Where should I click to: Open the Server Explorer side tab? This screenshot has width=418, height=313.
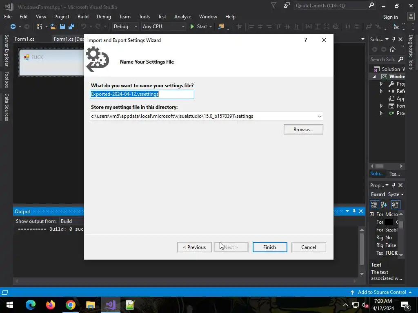(7, 50)
